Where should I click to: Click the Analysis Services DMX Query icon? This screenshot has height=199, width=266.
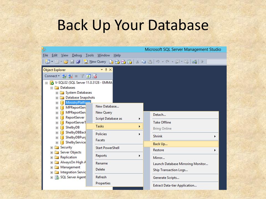pos(123,62)
